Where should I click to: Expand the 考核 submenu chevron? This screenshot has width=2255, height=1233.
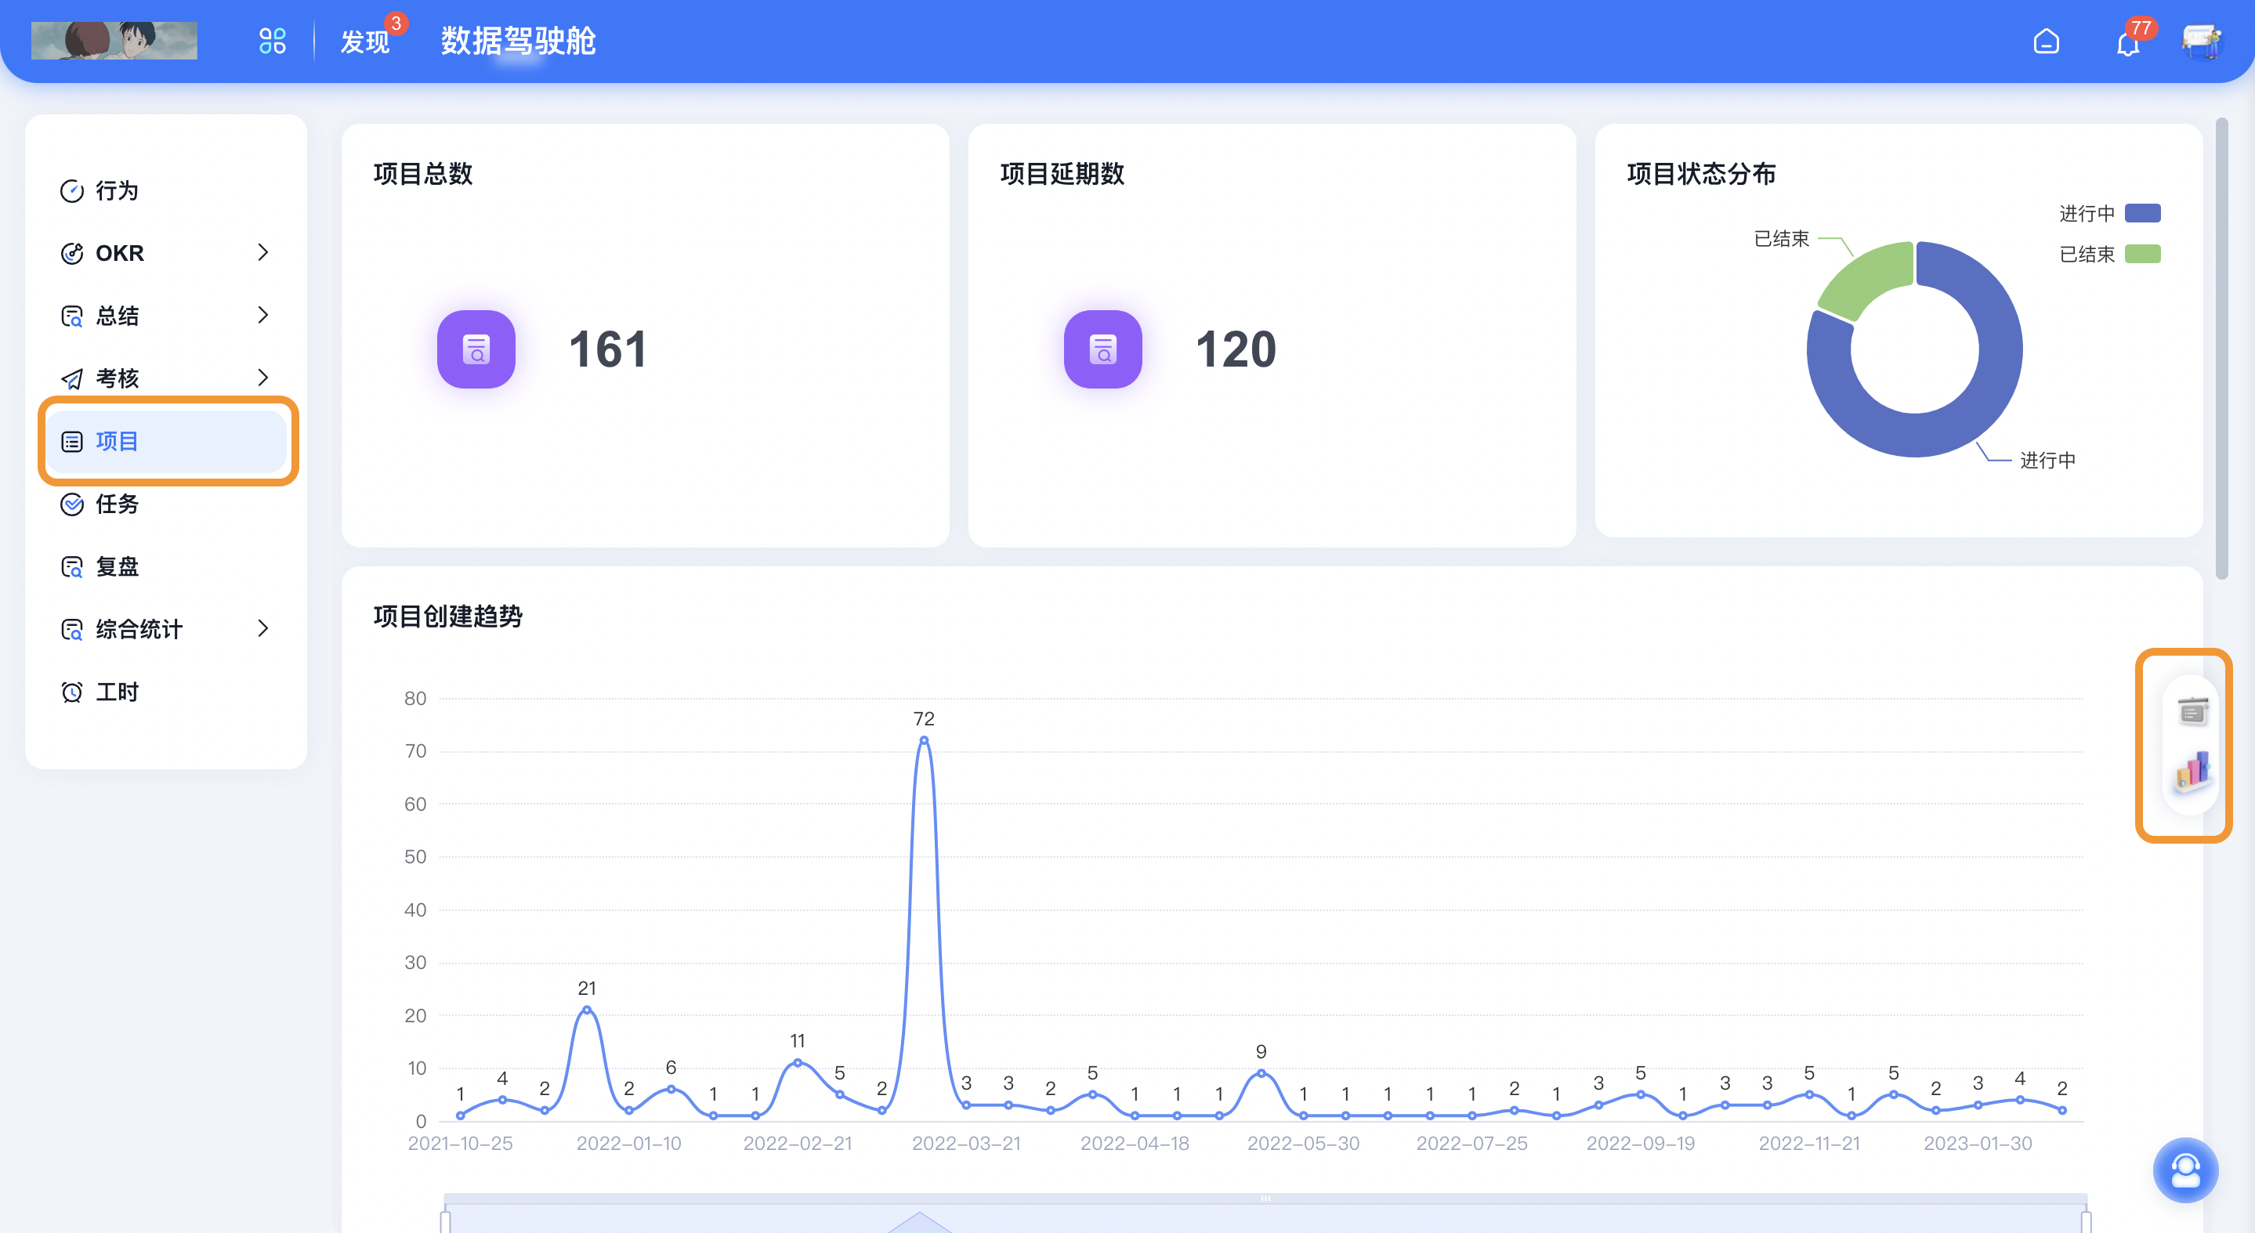click(x=262, y=378)
